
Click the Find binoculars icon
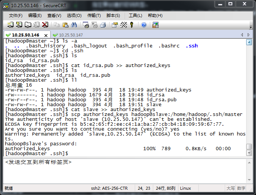pyautogui.click(x=74, y=25)
